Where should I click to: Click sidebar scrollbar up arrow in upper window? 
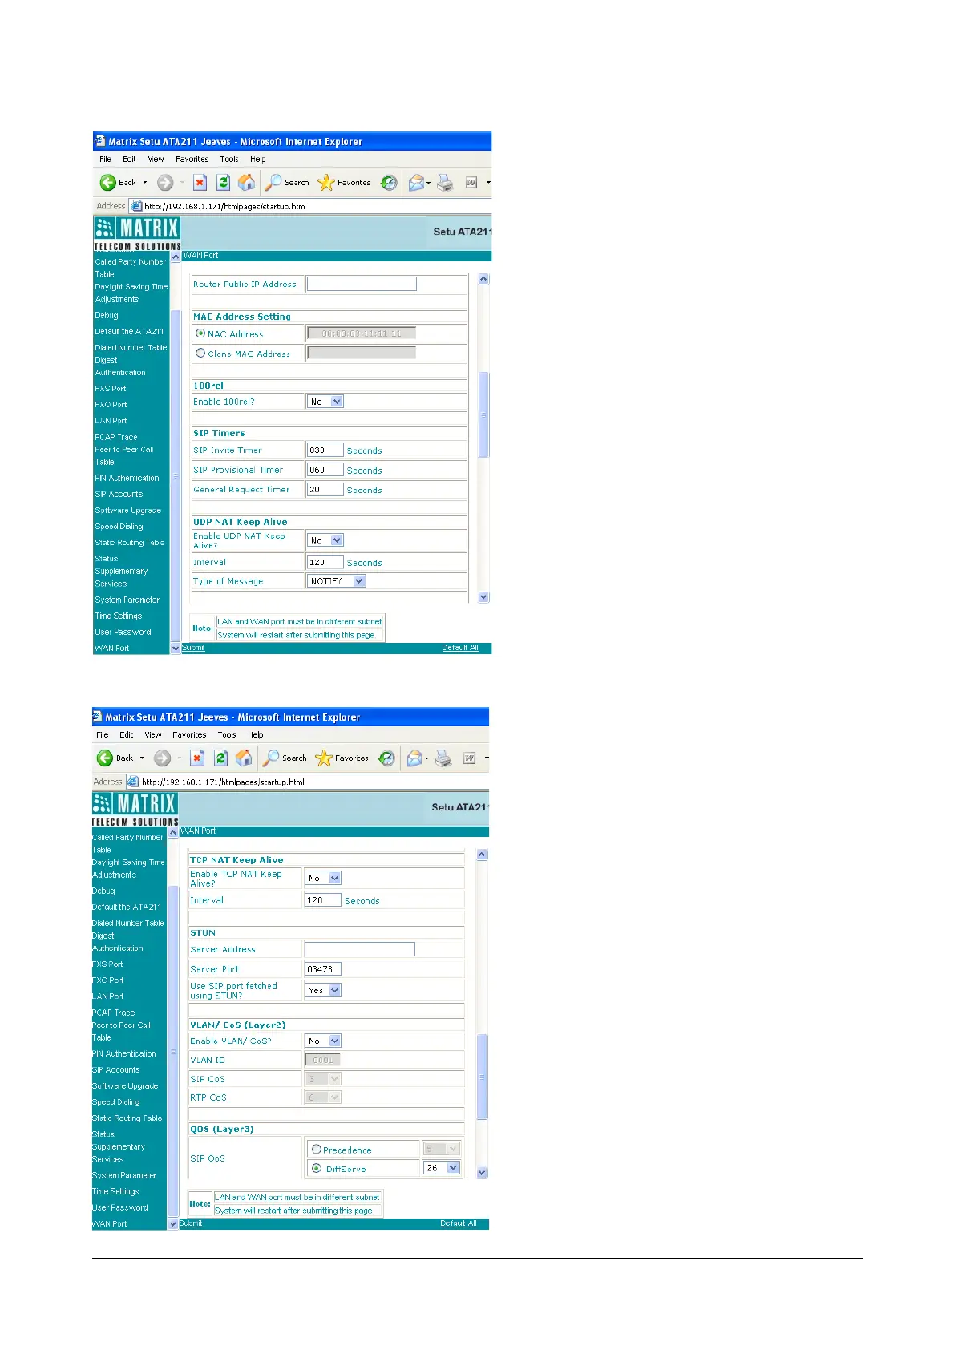[x=176, y=257]
